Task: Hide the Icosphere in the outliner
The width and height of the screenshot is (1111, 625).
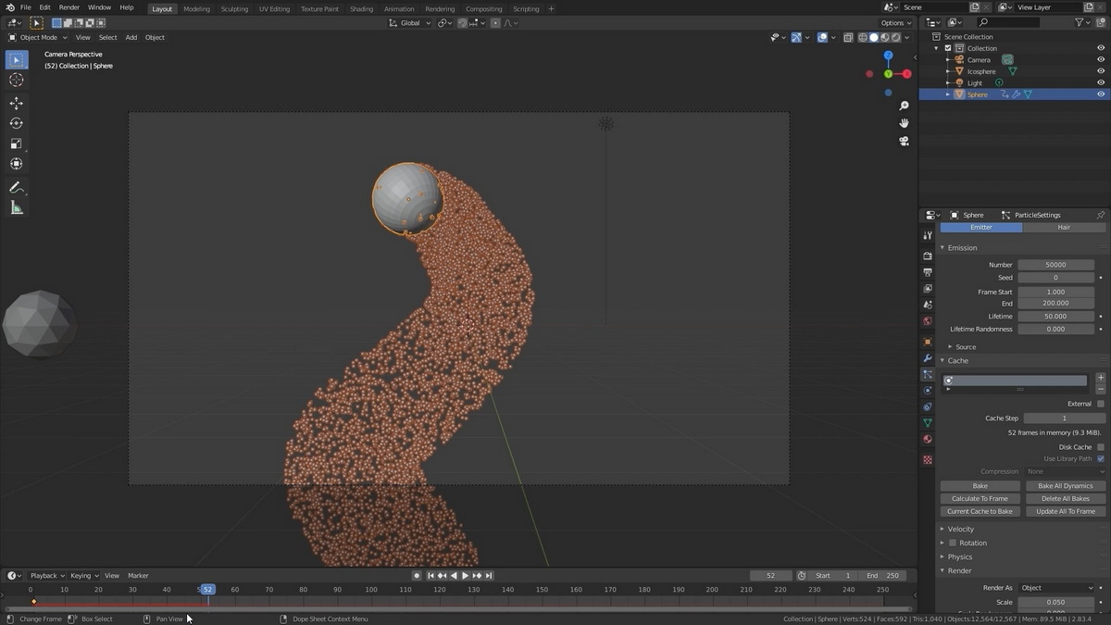Action: point(1101,71)
